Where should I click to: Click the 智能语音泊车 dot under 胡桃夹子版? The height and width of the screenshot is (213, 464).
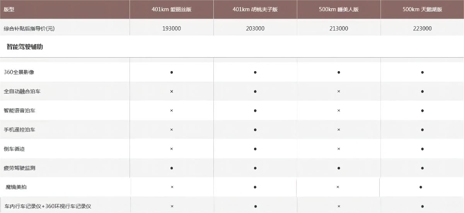pos(255,111)
